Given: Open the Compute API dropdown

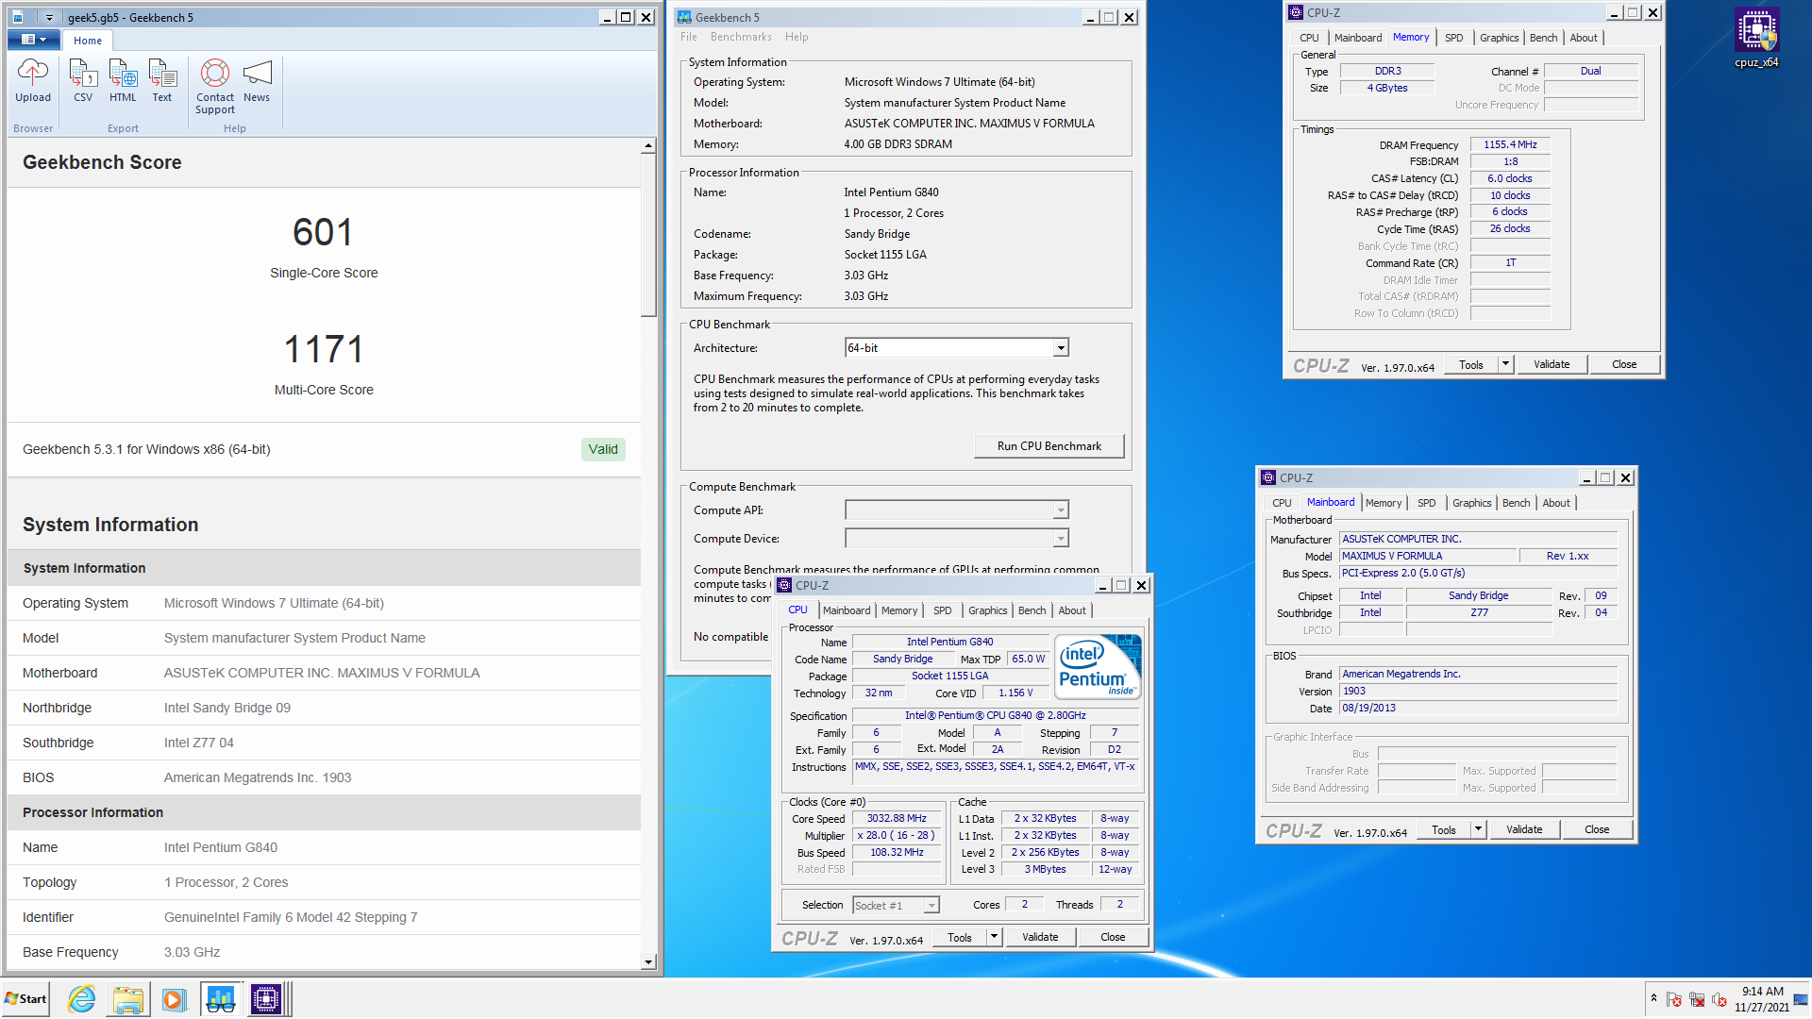Looking at the screenshot, I should (x=956, y=510).
